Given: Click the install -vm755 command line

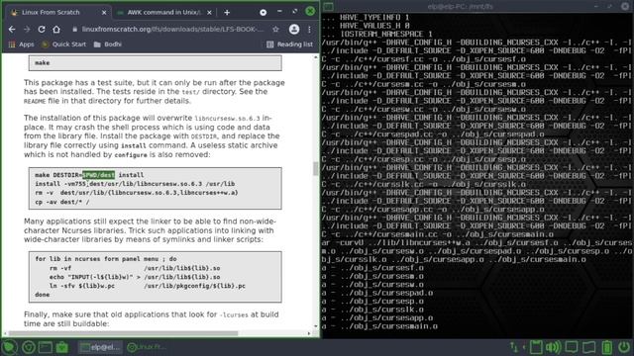Looking at the screenshot, I should (135, 184).
